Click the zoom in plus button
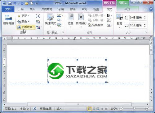 coord(147,109)
